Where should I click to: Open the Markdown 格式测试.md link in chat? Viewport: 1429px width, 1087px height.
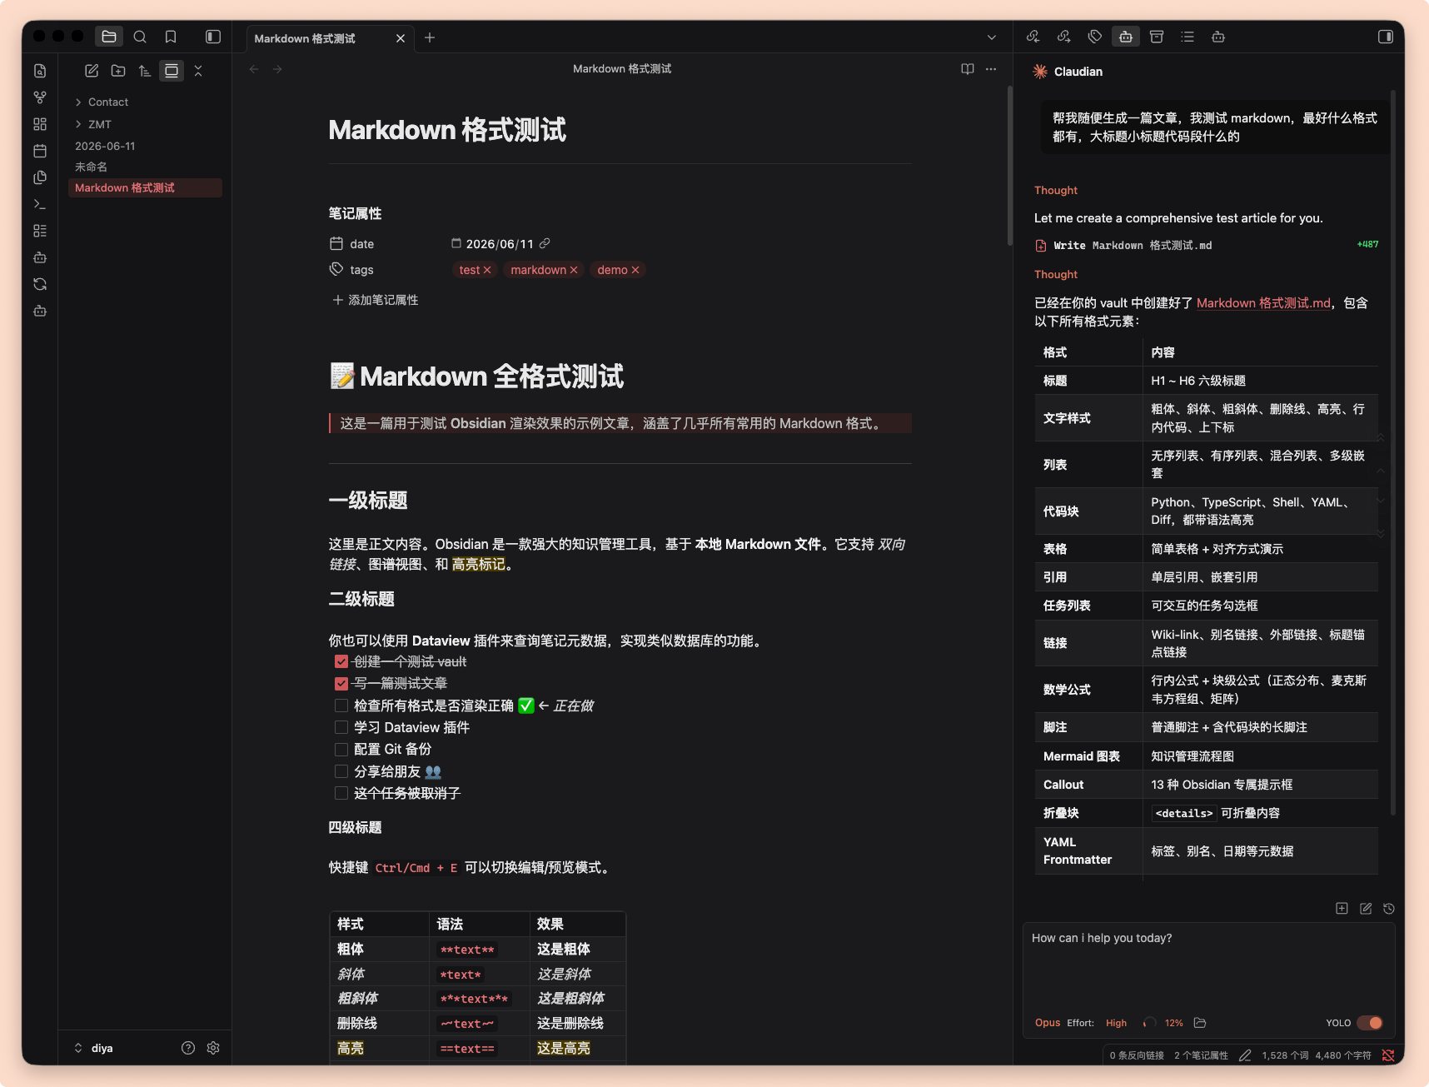[1263, 303]
